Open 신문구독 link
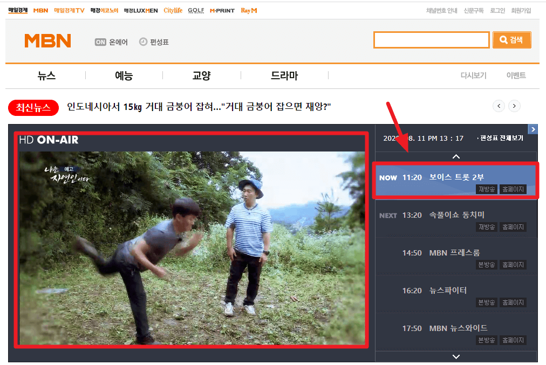 click(x=474, y=10)
